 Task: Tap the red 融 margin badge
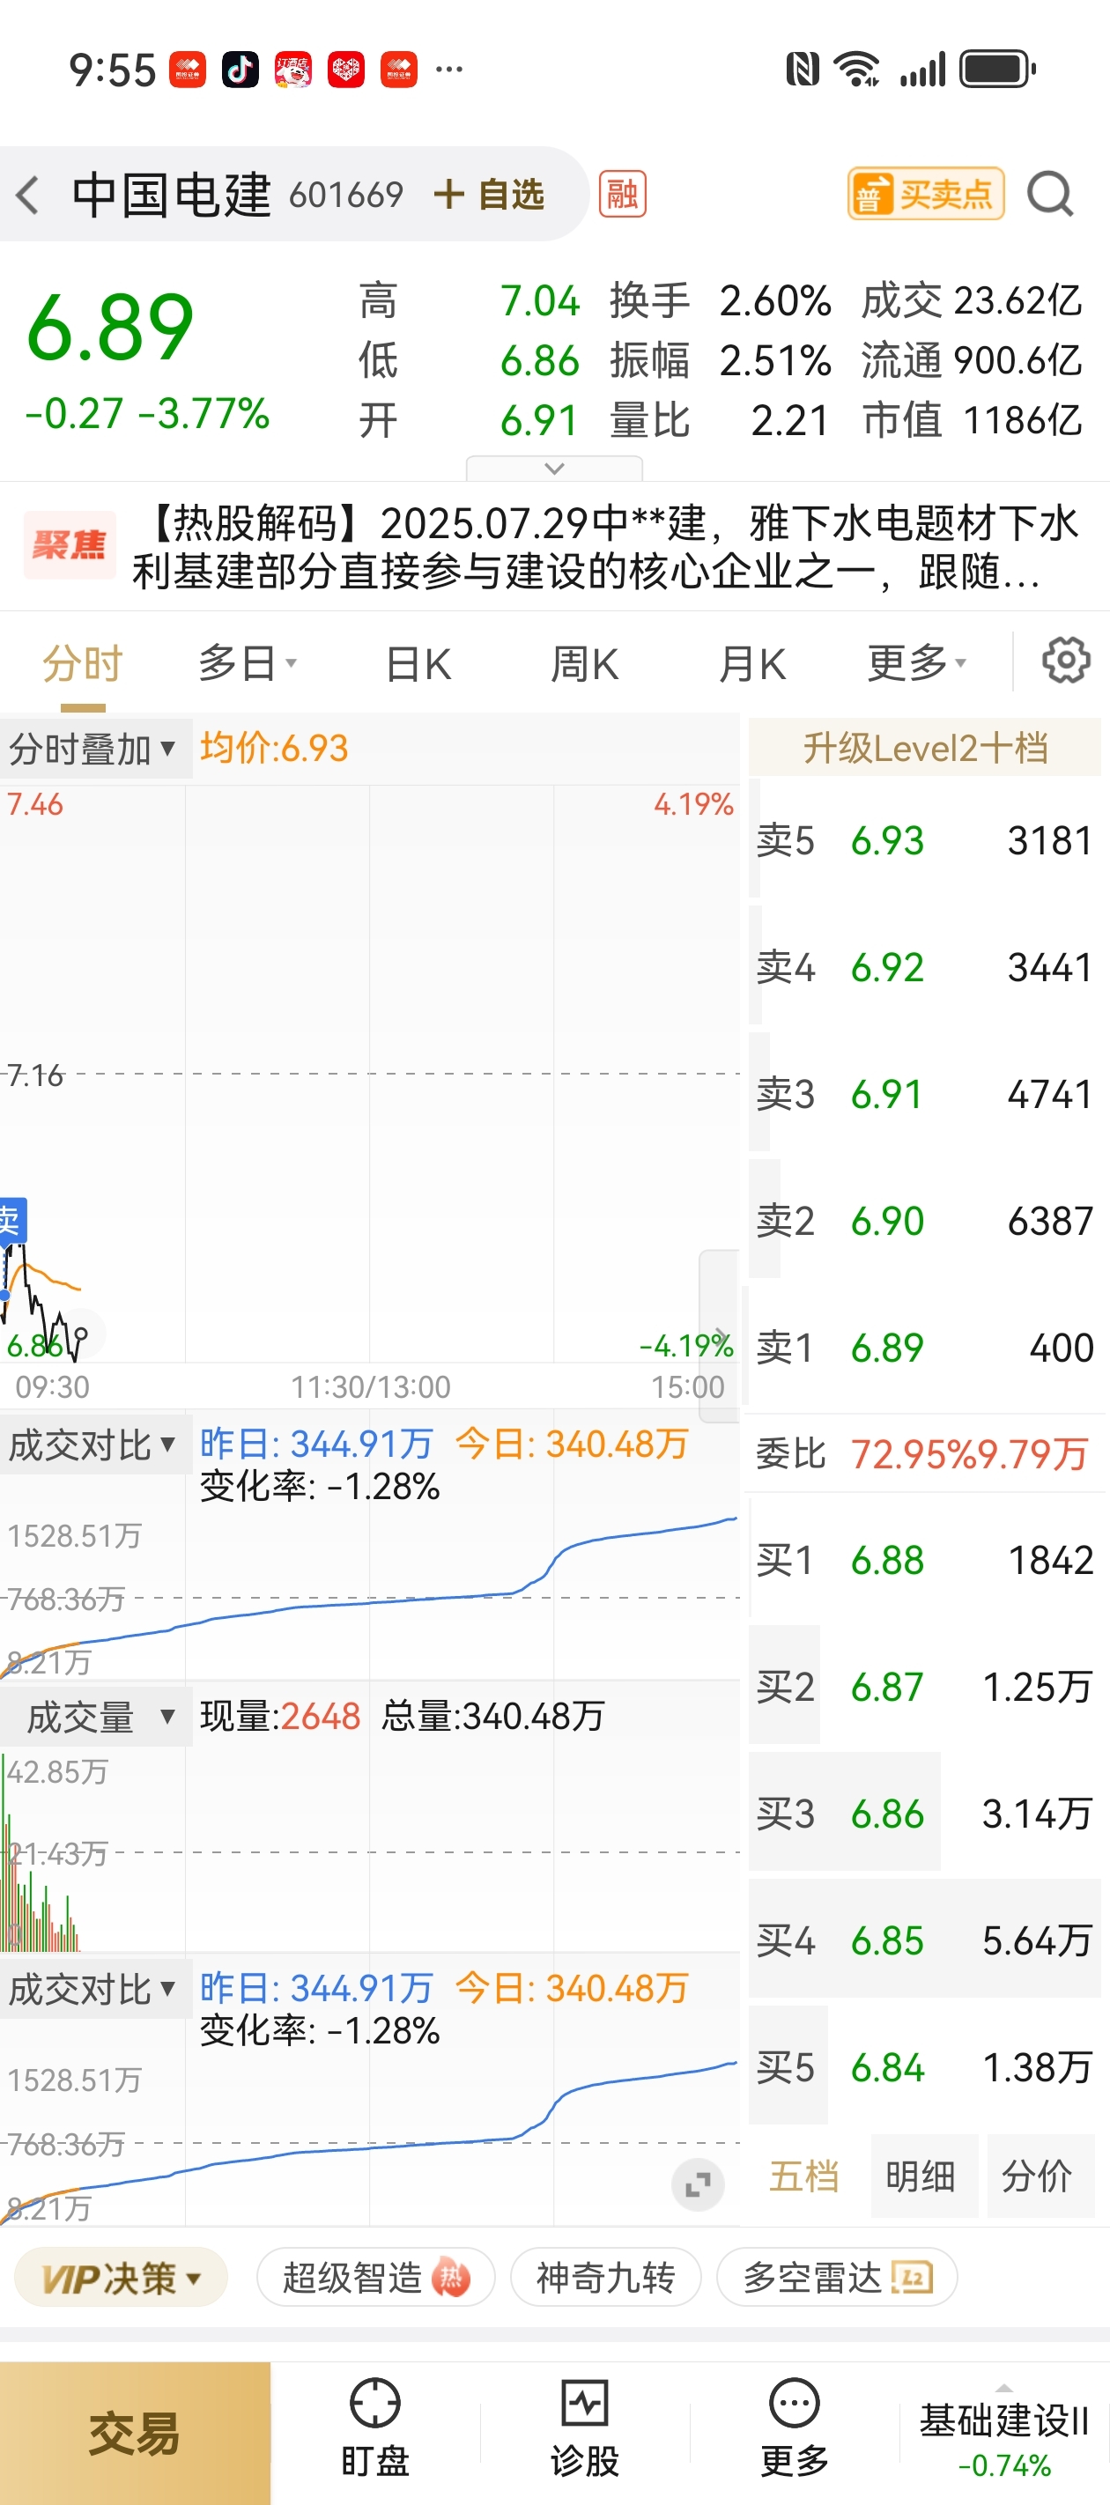coord(623,195)
